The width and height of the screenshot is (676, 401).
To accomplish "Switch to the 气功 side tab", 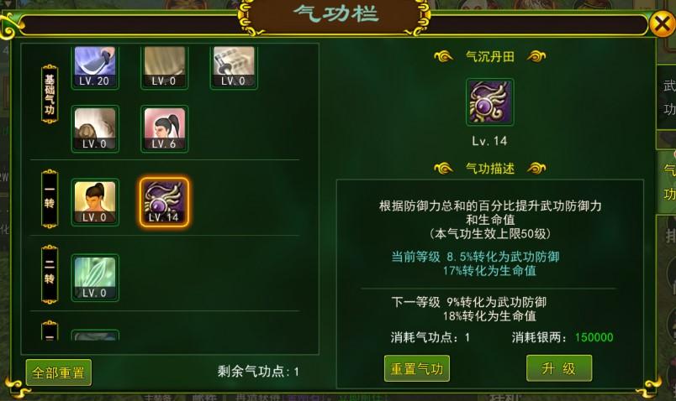I will [667, 181].
